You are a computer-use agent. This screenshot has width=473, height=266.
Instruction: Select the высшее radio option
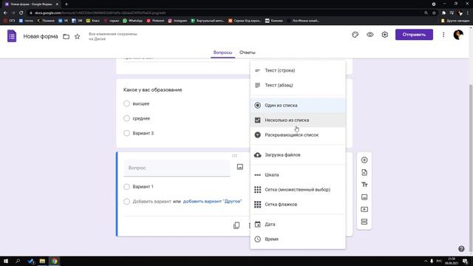[126, 103]
